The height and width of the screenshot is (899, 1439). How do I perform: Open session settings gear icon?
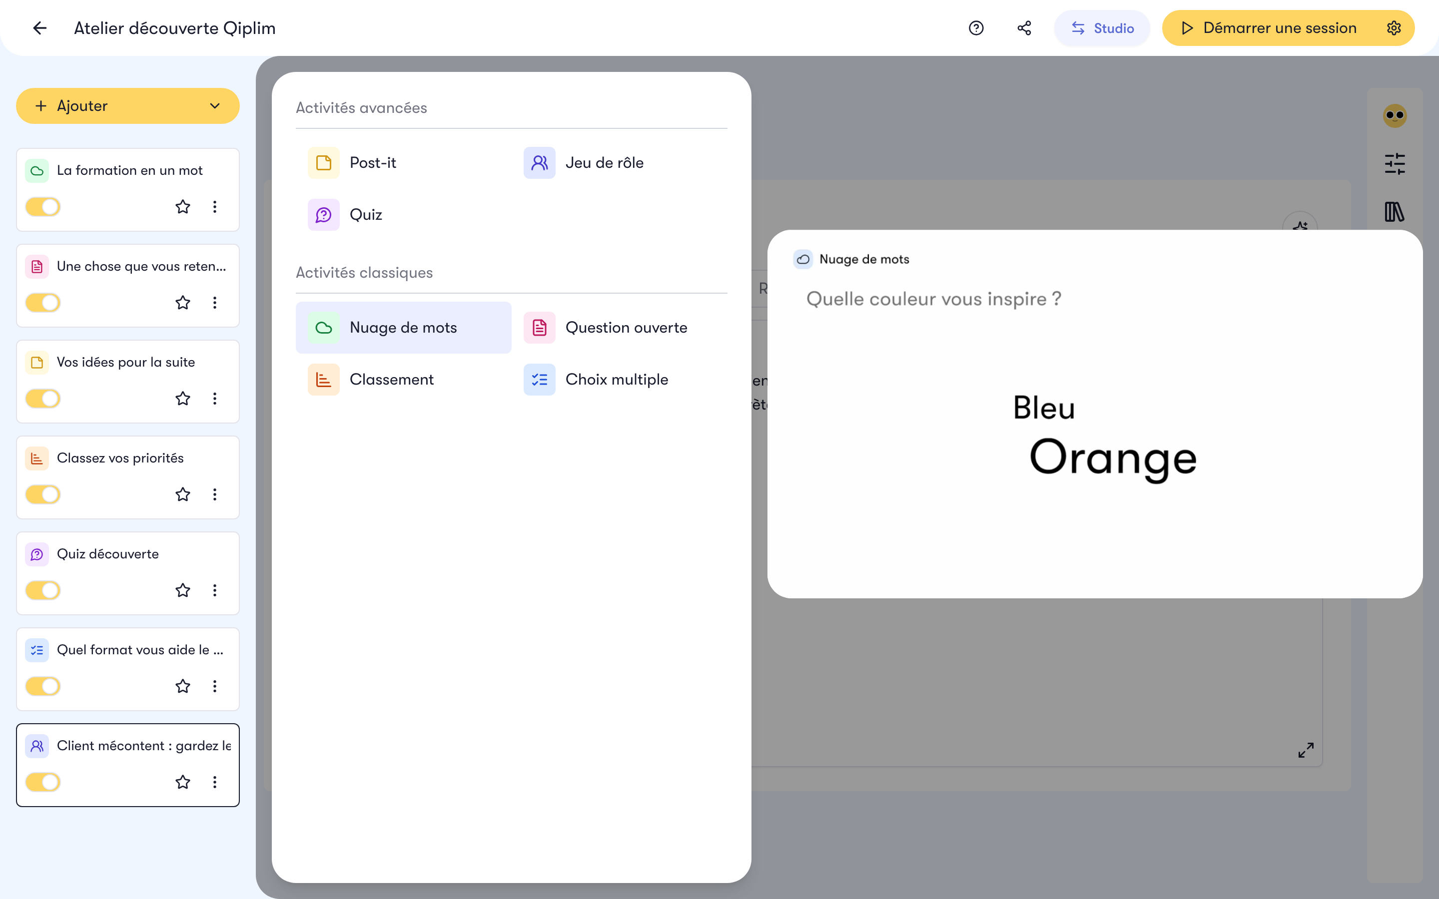click(x=1394, y=28)
